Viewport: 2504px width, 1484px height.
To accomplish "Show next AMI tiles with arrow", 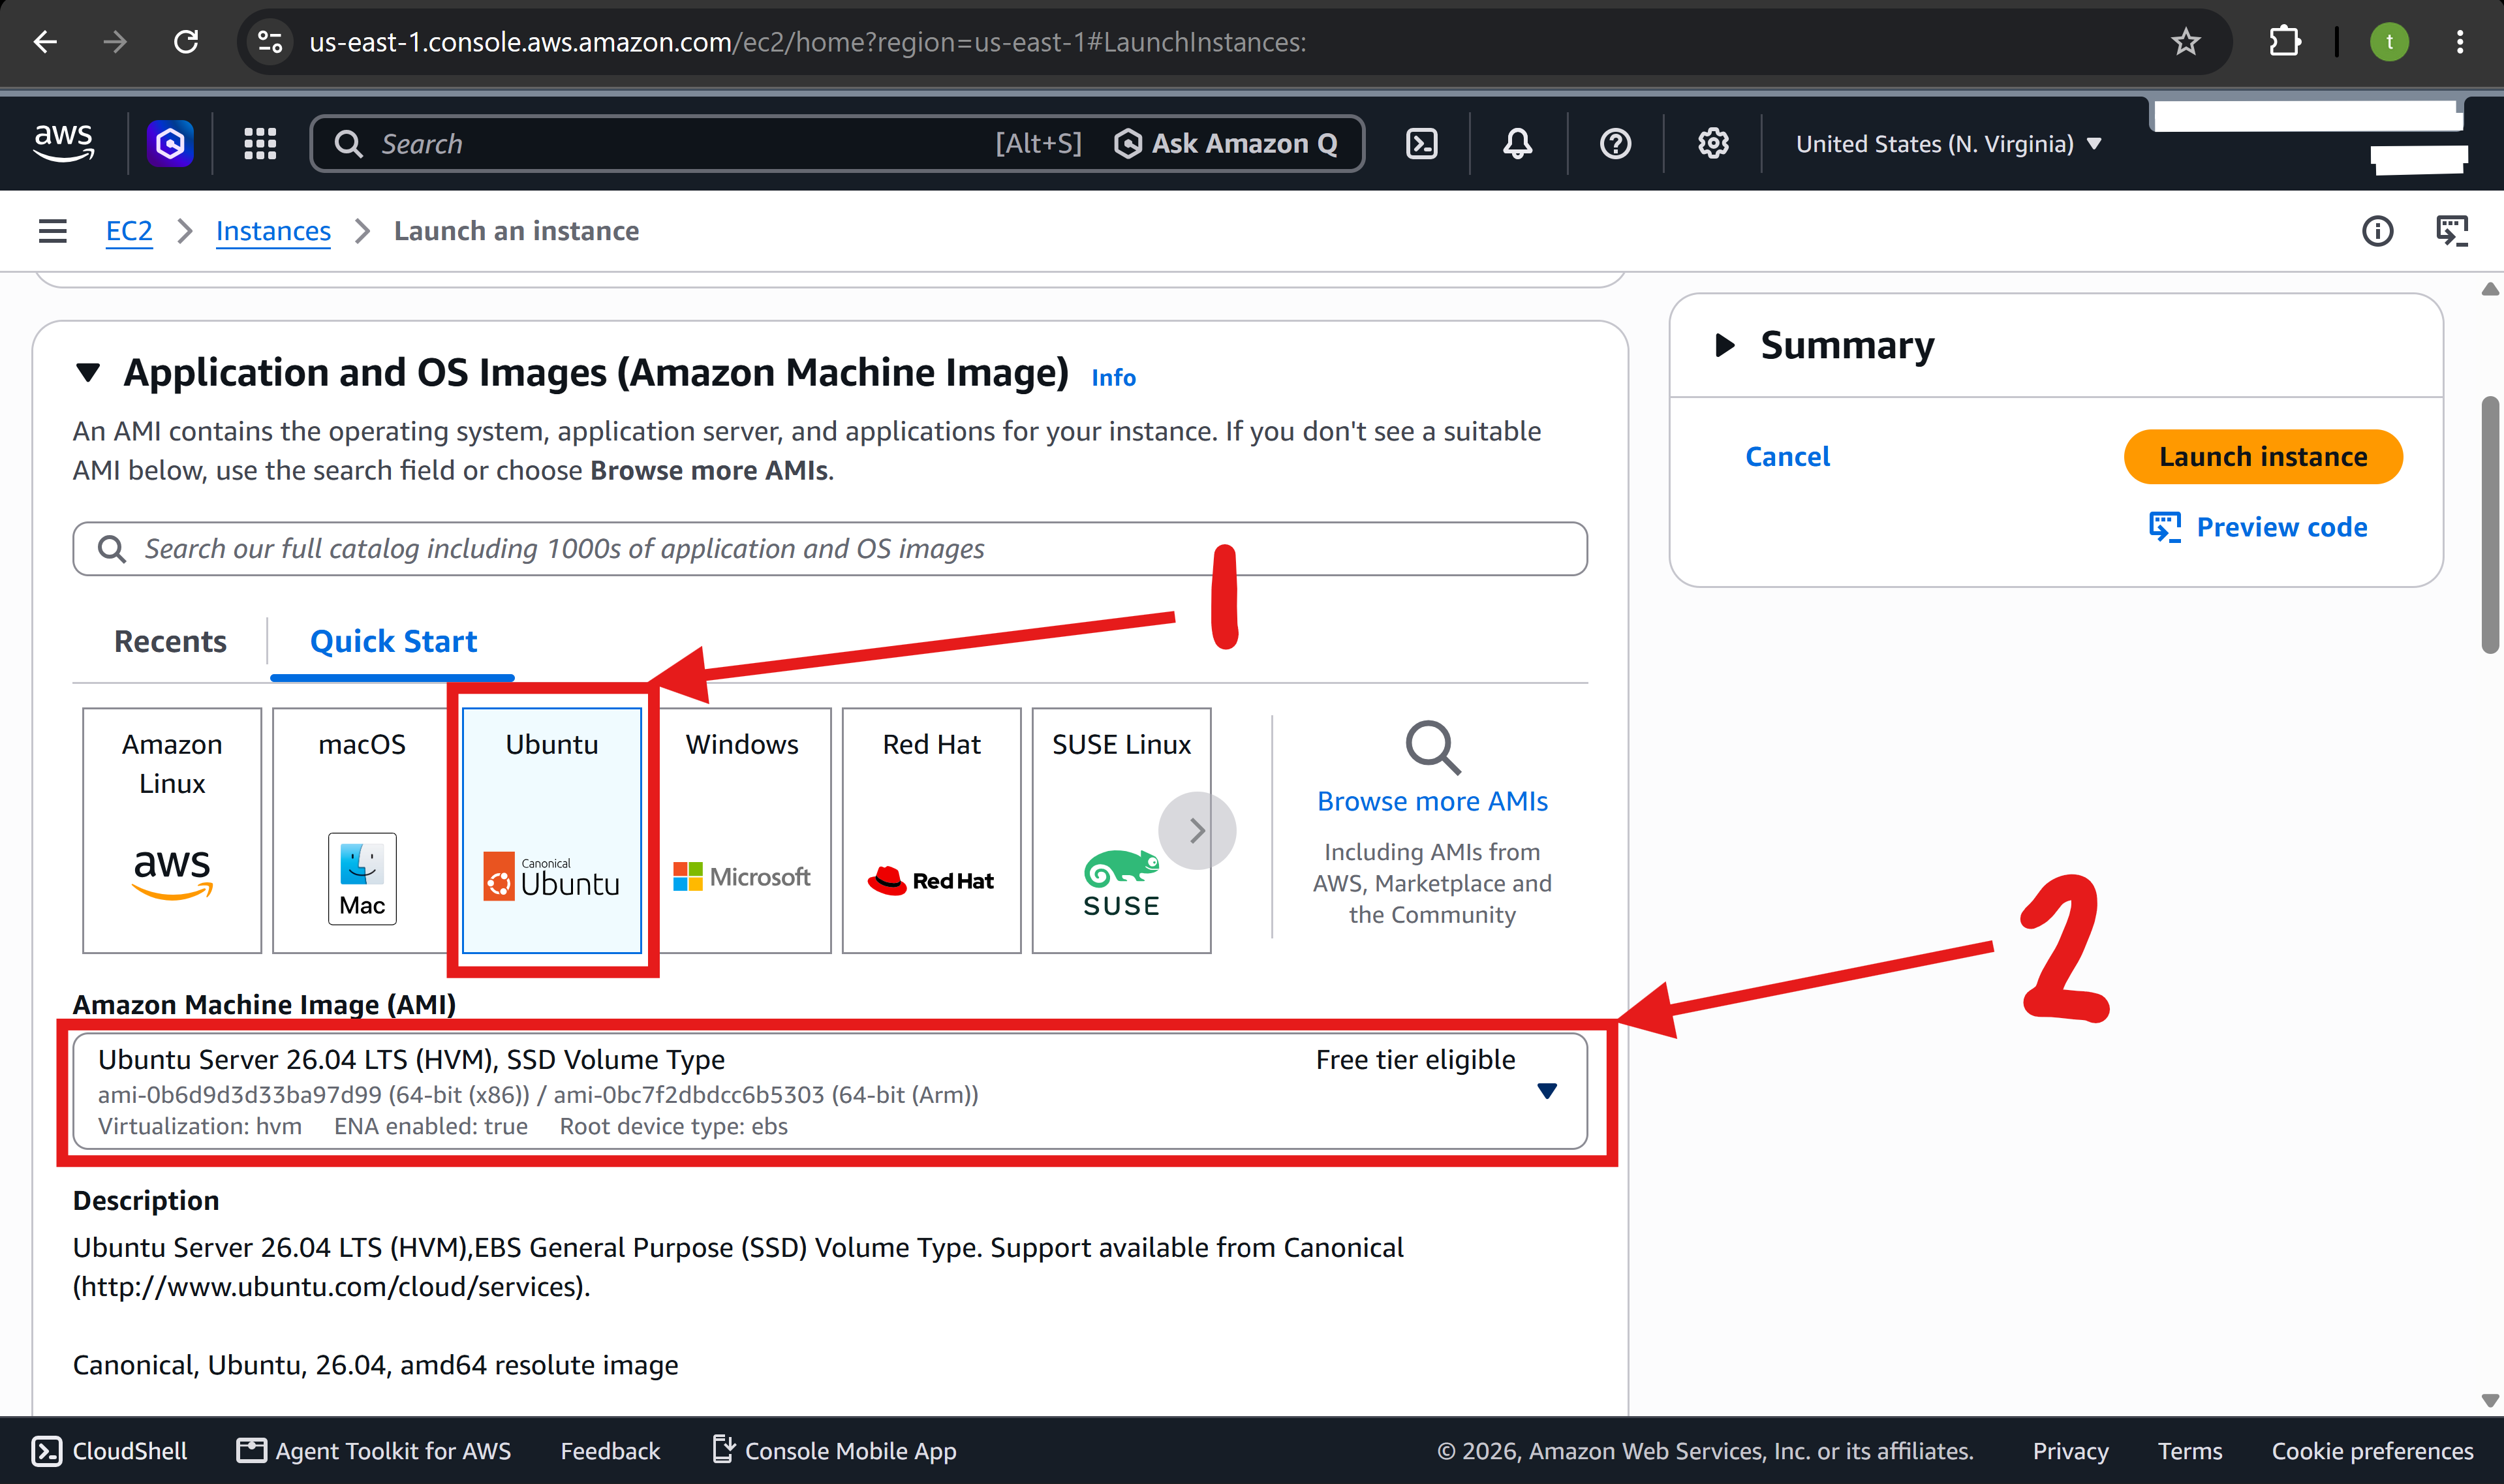I will point(1197,830).
